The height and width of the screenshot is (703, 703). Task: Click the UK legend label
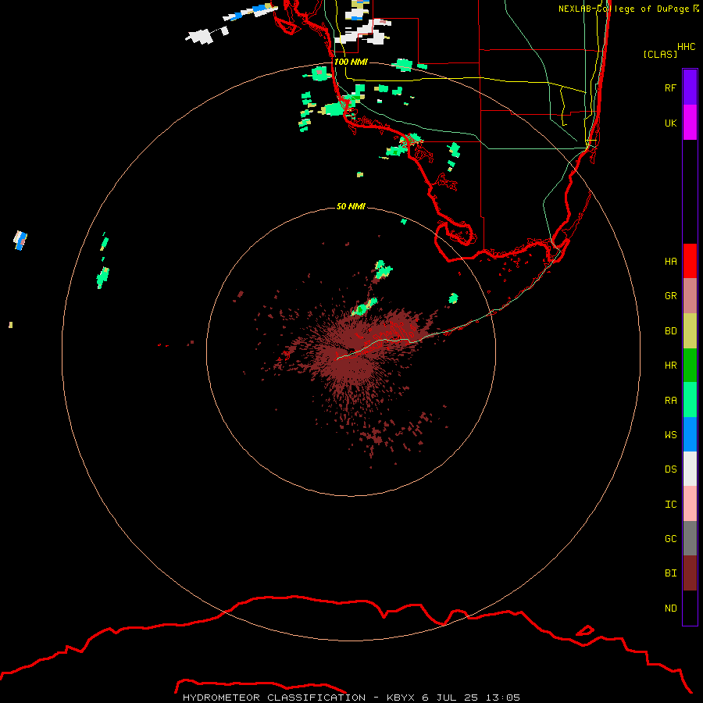coord(671,123)
